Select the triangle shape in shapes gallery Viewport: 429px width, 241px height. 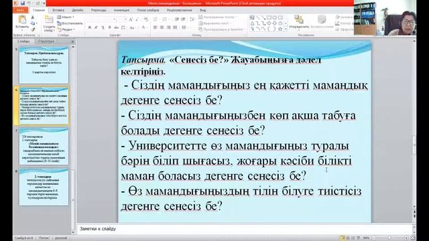pyautogui.click(x=252, y=23)
